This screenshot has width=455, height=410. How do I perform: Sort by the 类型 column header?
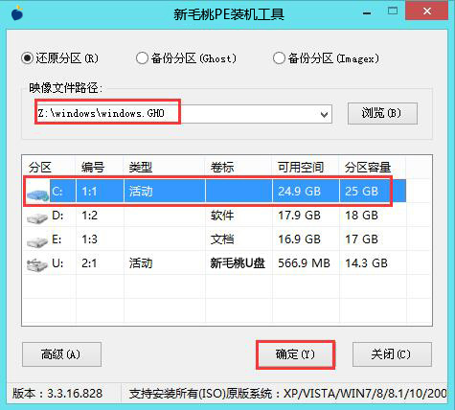pyautogui.click(x=141, y=167)
